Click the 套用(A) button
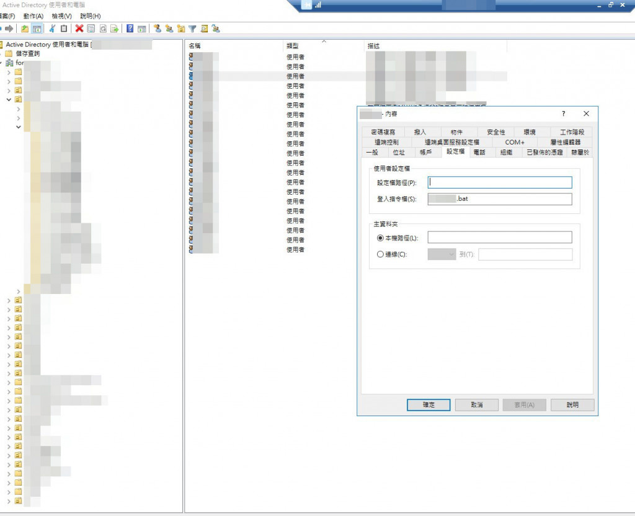635x516 pixels. pos(525,404)
